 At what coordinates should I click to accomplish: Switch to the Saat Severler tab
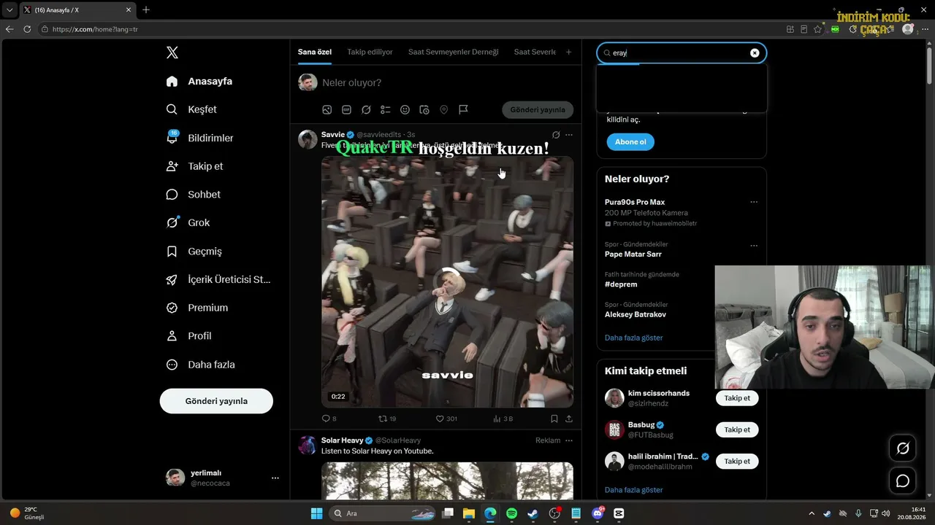click(x=535, y=52)
